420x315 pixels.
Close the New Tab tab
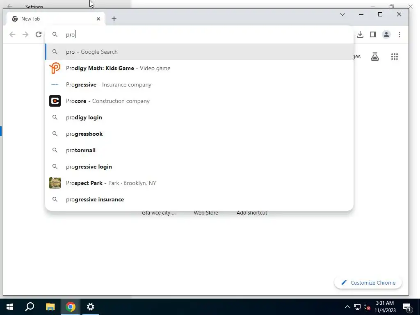point(98,19)
